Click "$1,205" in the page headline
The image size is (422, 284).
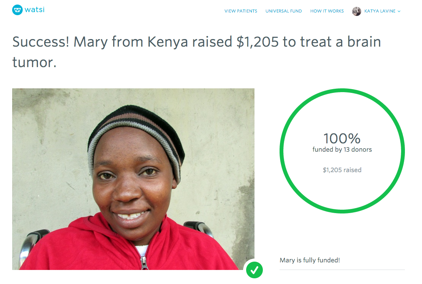point(258,42)
